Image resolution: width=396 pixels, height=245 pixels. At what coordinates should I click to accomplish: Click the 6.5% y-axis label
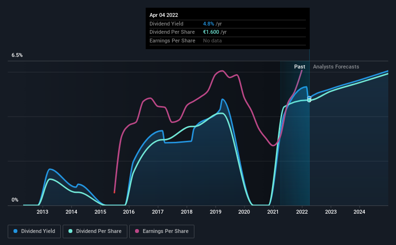(17, 55)
